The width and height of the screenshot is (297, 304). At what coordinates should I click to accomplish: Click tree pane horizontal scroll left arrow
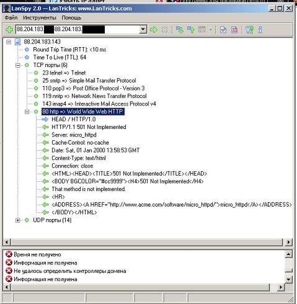coord(7,242)
